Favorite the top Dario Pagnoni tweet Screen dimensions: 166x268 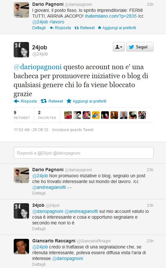(117, 28)
